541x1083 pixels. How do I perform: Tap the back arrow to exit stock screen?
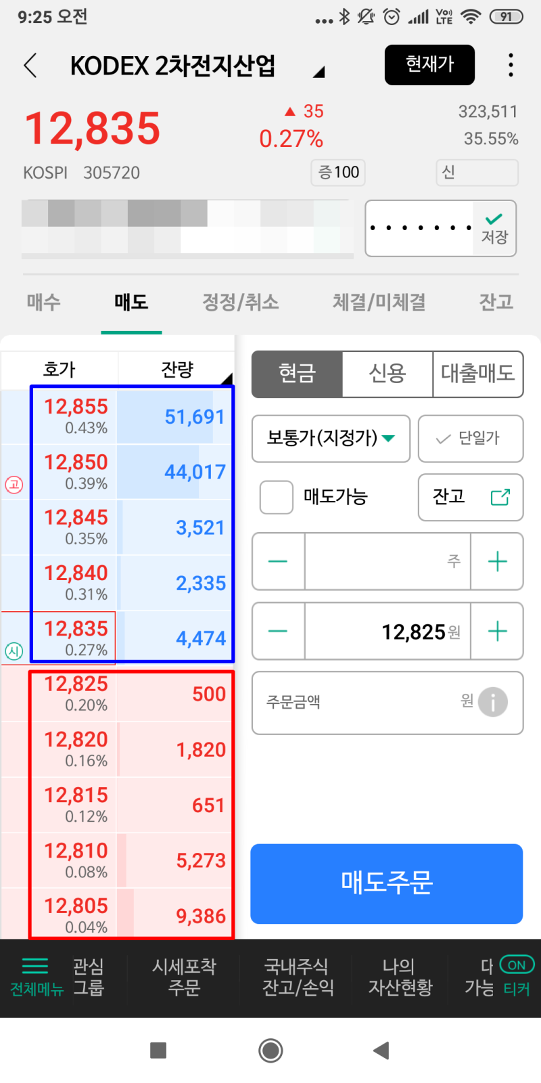[30, 65]
